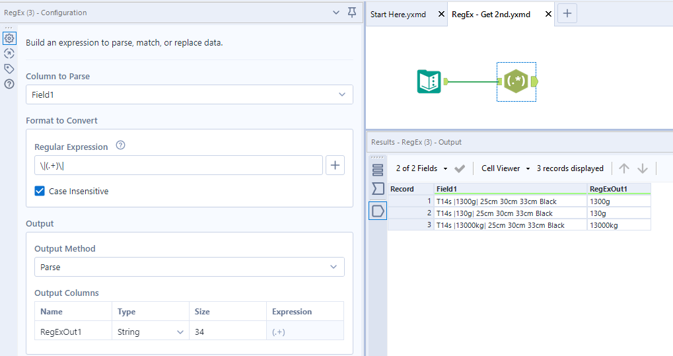Open the Annotation tag icon

click(9, 69)
